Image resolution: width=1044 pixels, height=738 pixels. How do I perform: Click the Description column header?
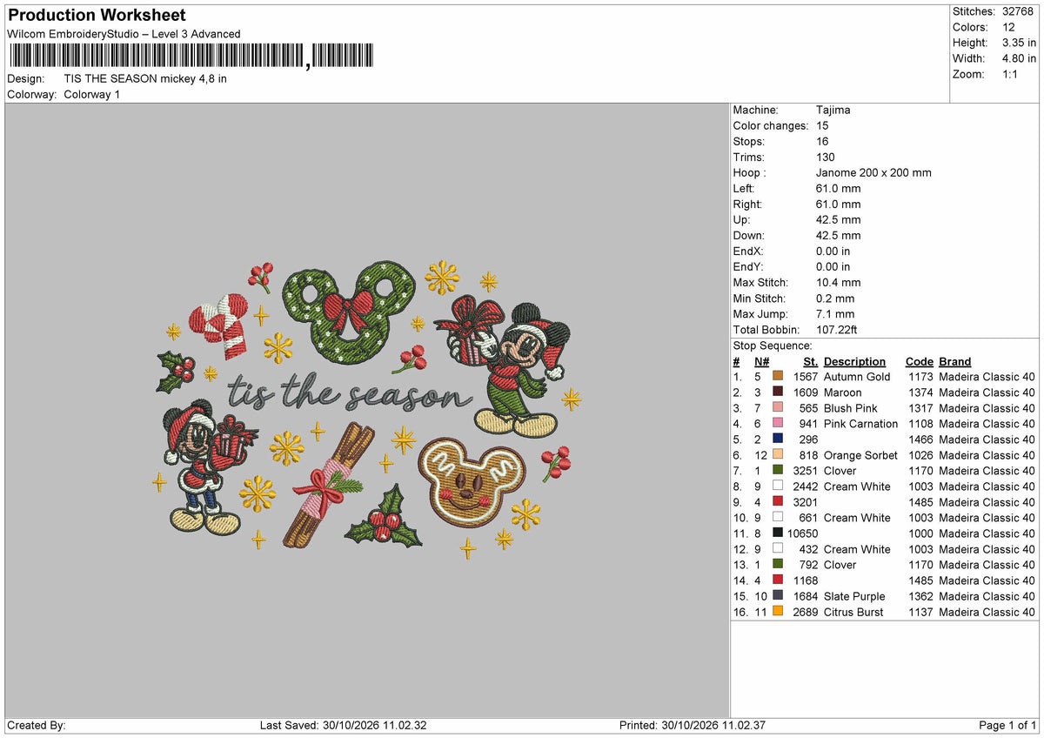pos(854,361)
